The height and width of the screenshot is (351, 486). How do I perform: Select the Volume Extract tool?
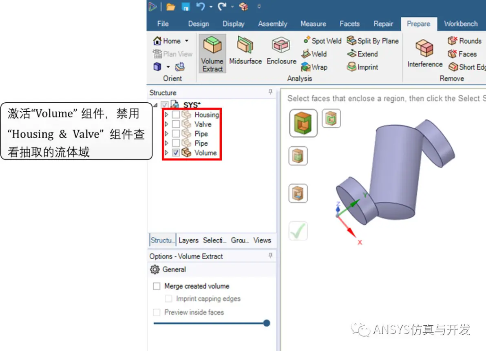point(212,53)
